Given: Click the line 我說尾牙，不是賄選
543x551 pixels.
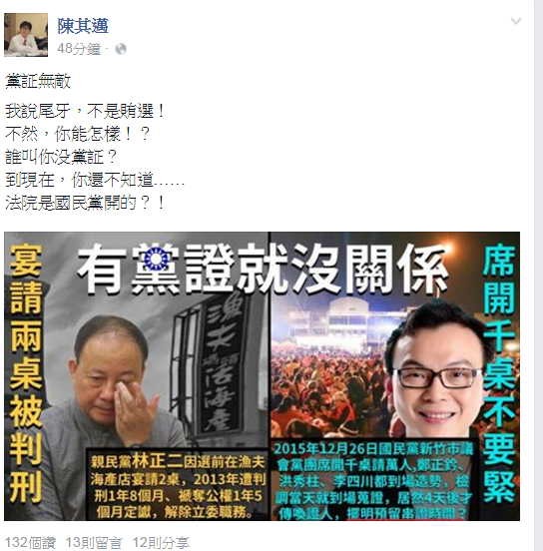Looking at the screenshot, I should coord(85,112).
